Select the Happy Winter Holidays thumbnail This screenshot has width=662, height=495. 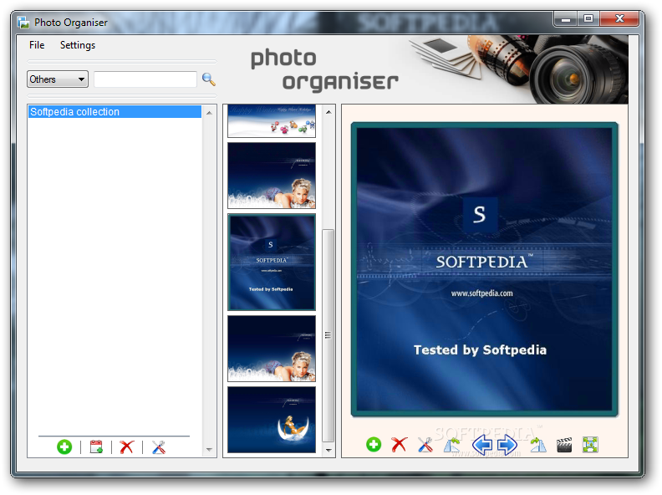click(x=272, y=120)
